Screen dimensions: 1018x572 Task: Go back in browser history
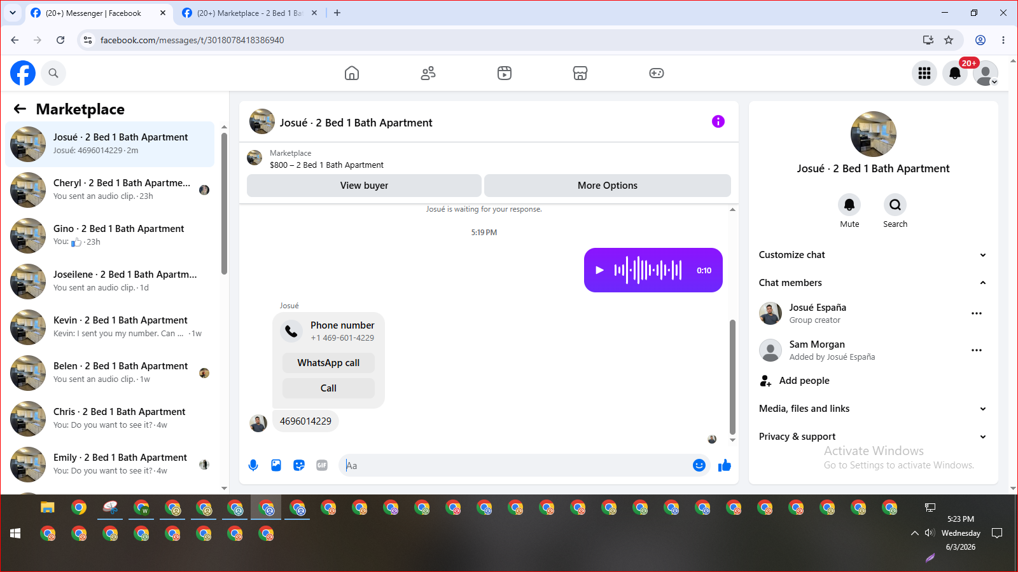point(15,40)
